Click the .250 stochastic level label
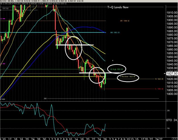The image size is (178, 140). tap(168, 110)
